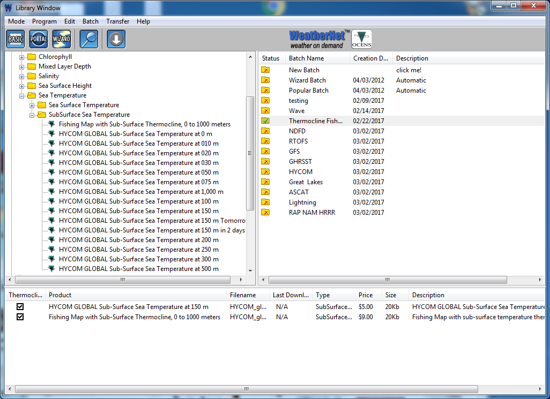Open the Transfer menu
550x399 pixels.
pyautogui.click(x=117, y=21)
